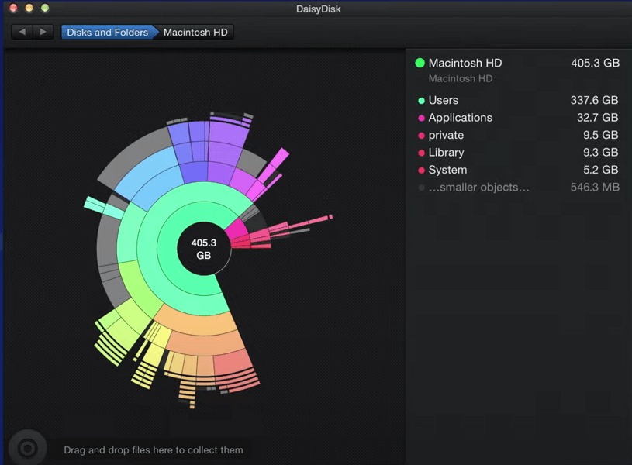
Task: Click the pink dot beside private
Action: (x=421, y=136)
